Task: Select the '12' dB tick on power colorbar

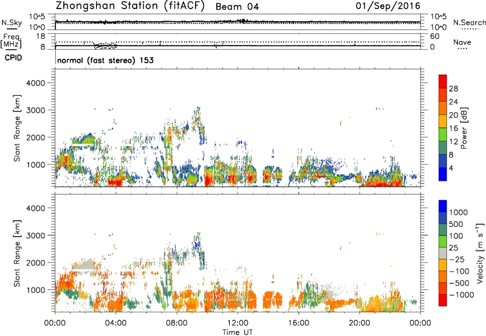Action: pyautogui.click(x=453, y=142)
